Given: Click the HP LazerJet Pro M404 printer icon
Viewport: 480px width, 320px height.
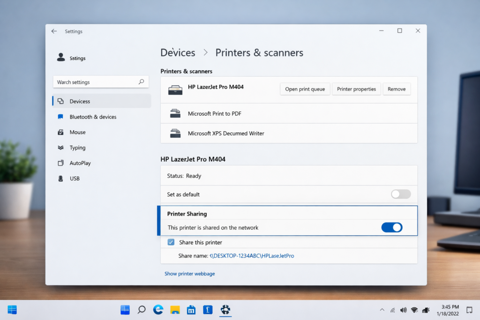Looking at the screenshot, I should coord(175,89).
